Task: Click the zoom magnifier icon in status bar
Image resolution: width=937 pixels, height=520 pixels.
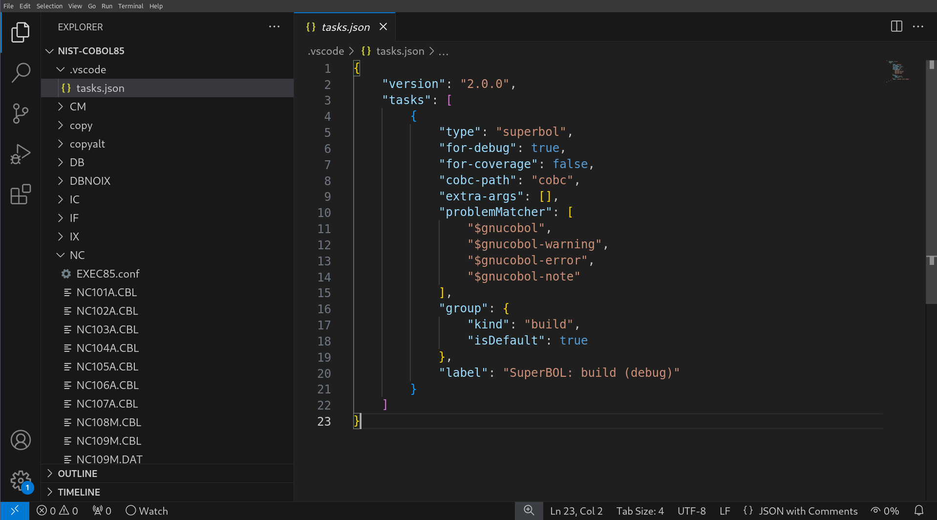Action: point(529,511)
